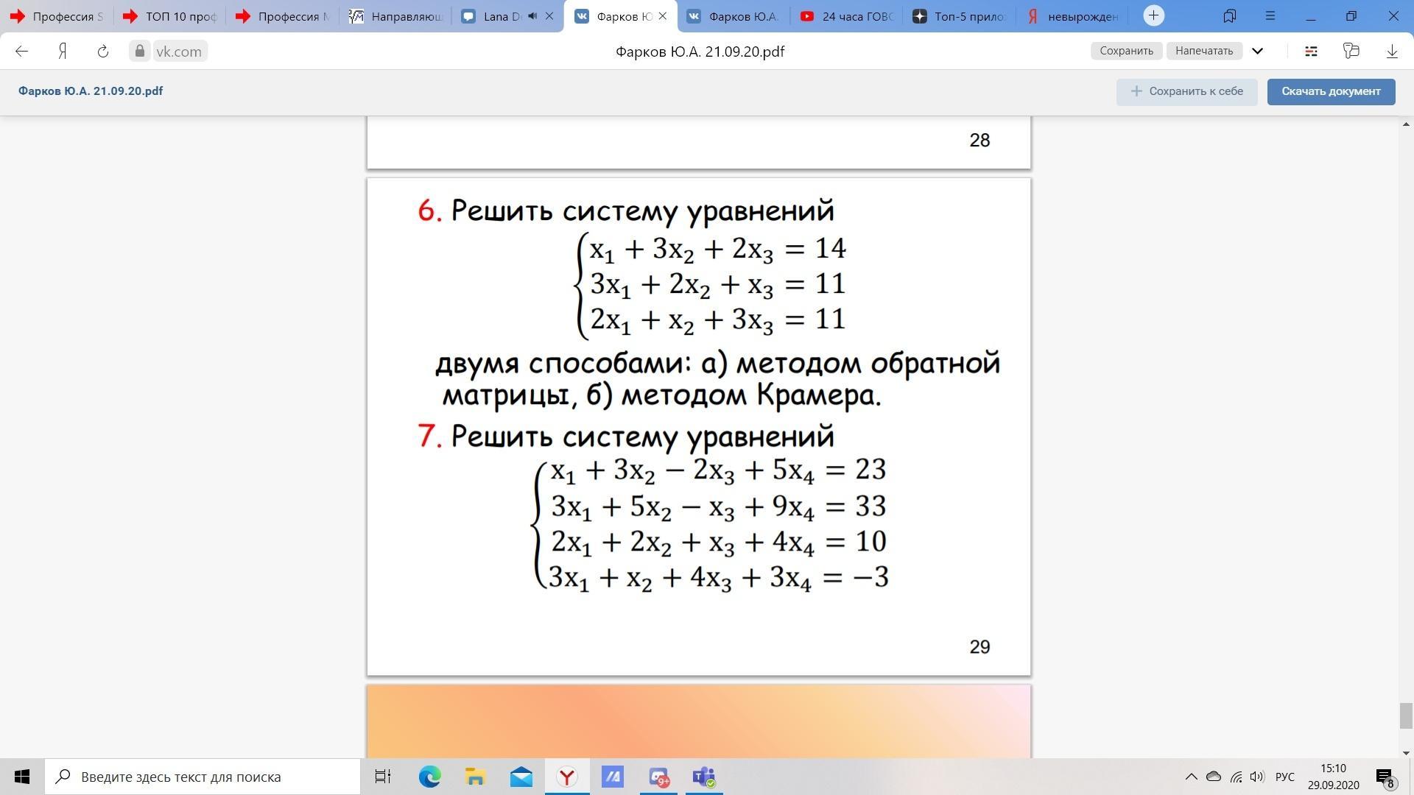Viewport: 1414px width, 795px height.
Task: Expand the dropdown arrow next to Напечатать
Action: pos(1258,51)
